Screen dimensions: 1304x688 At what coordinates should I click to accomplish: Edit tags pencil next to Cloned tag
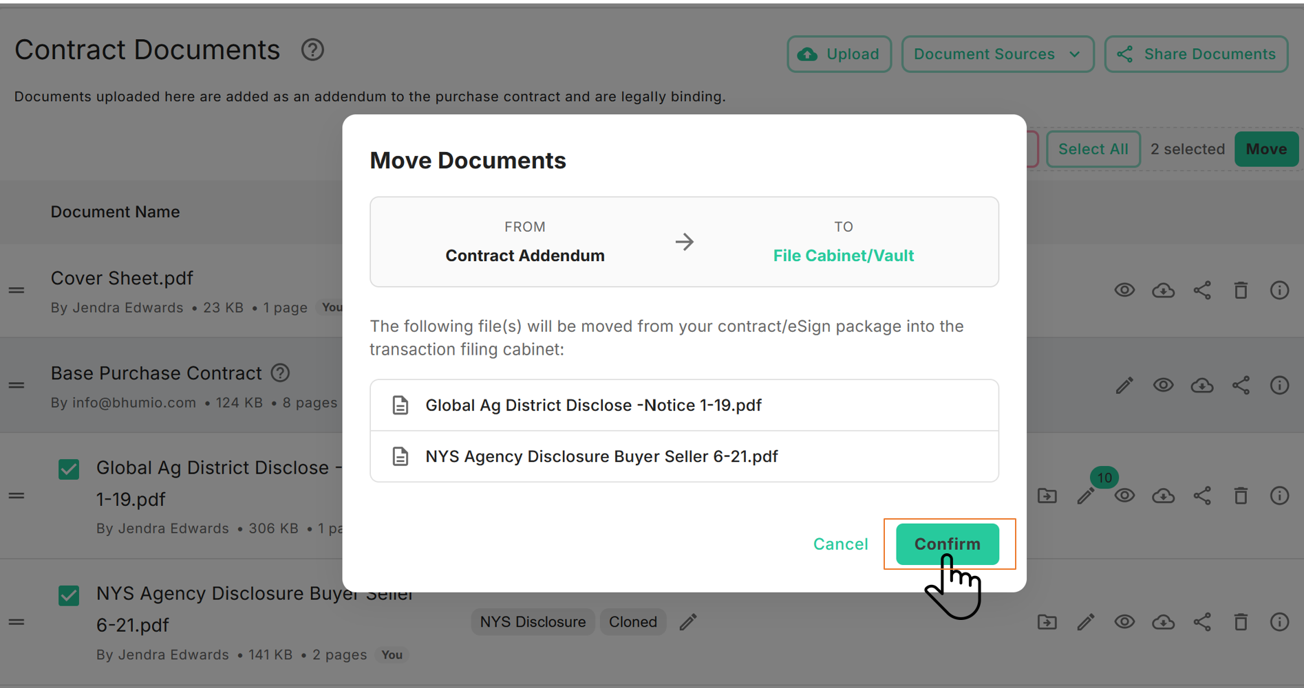[688, 622]
